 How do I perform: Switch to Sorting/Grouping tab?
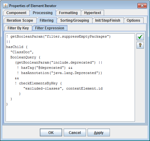click(75, 20)
